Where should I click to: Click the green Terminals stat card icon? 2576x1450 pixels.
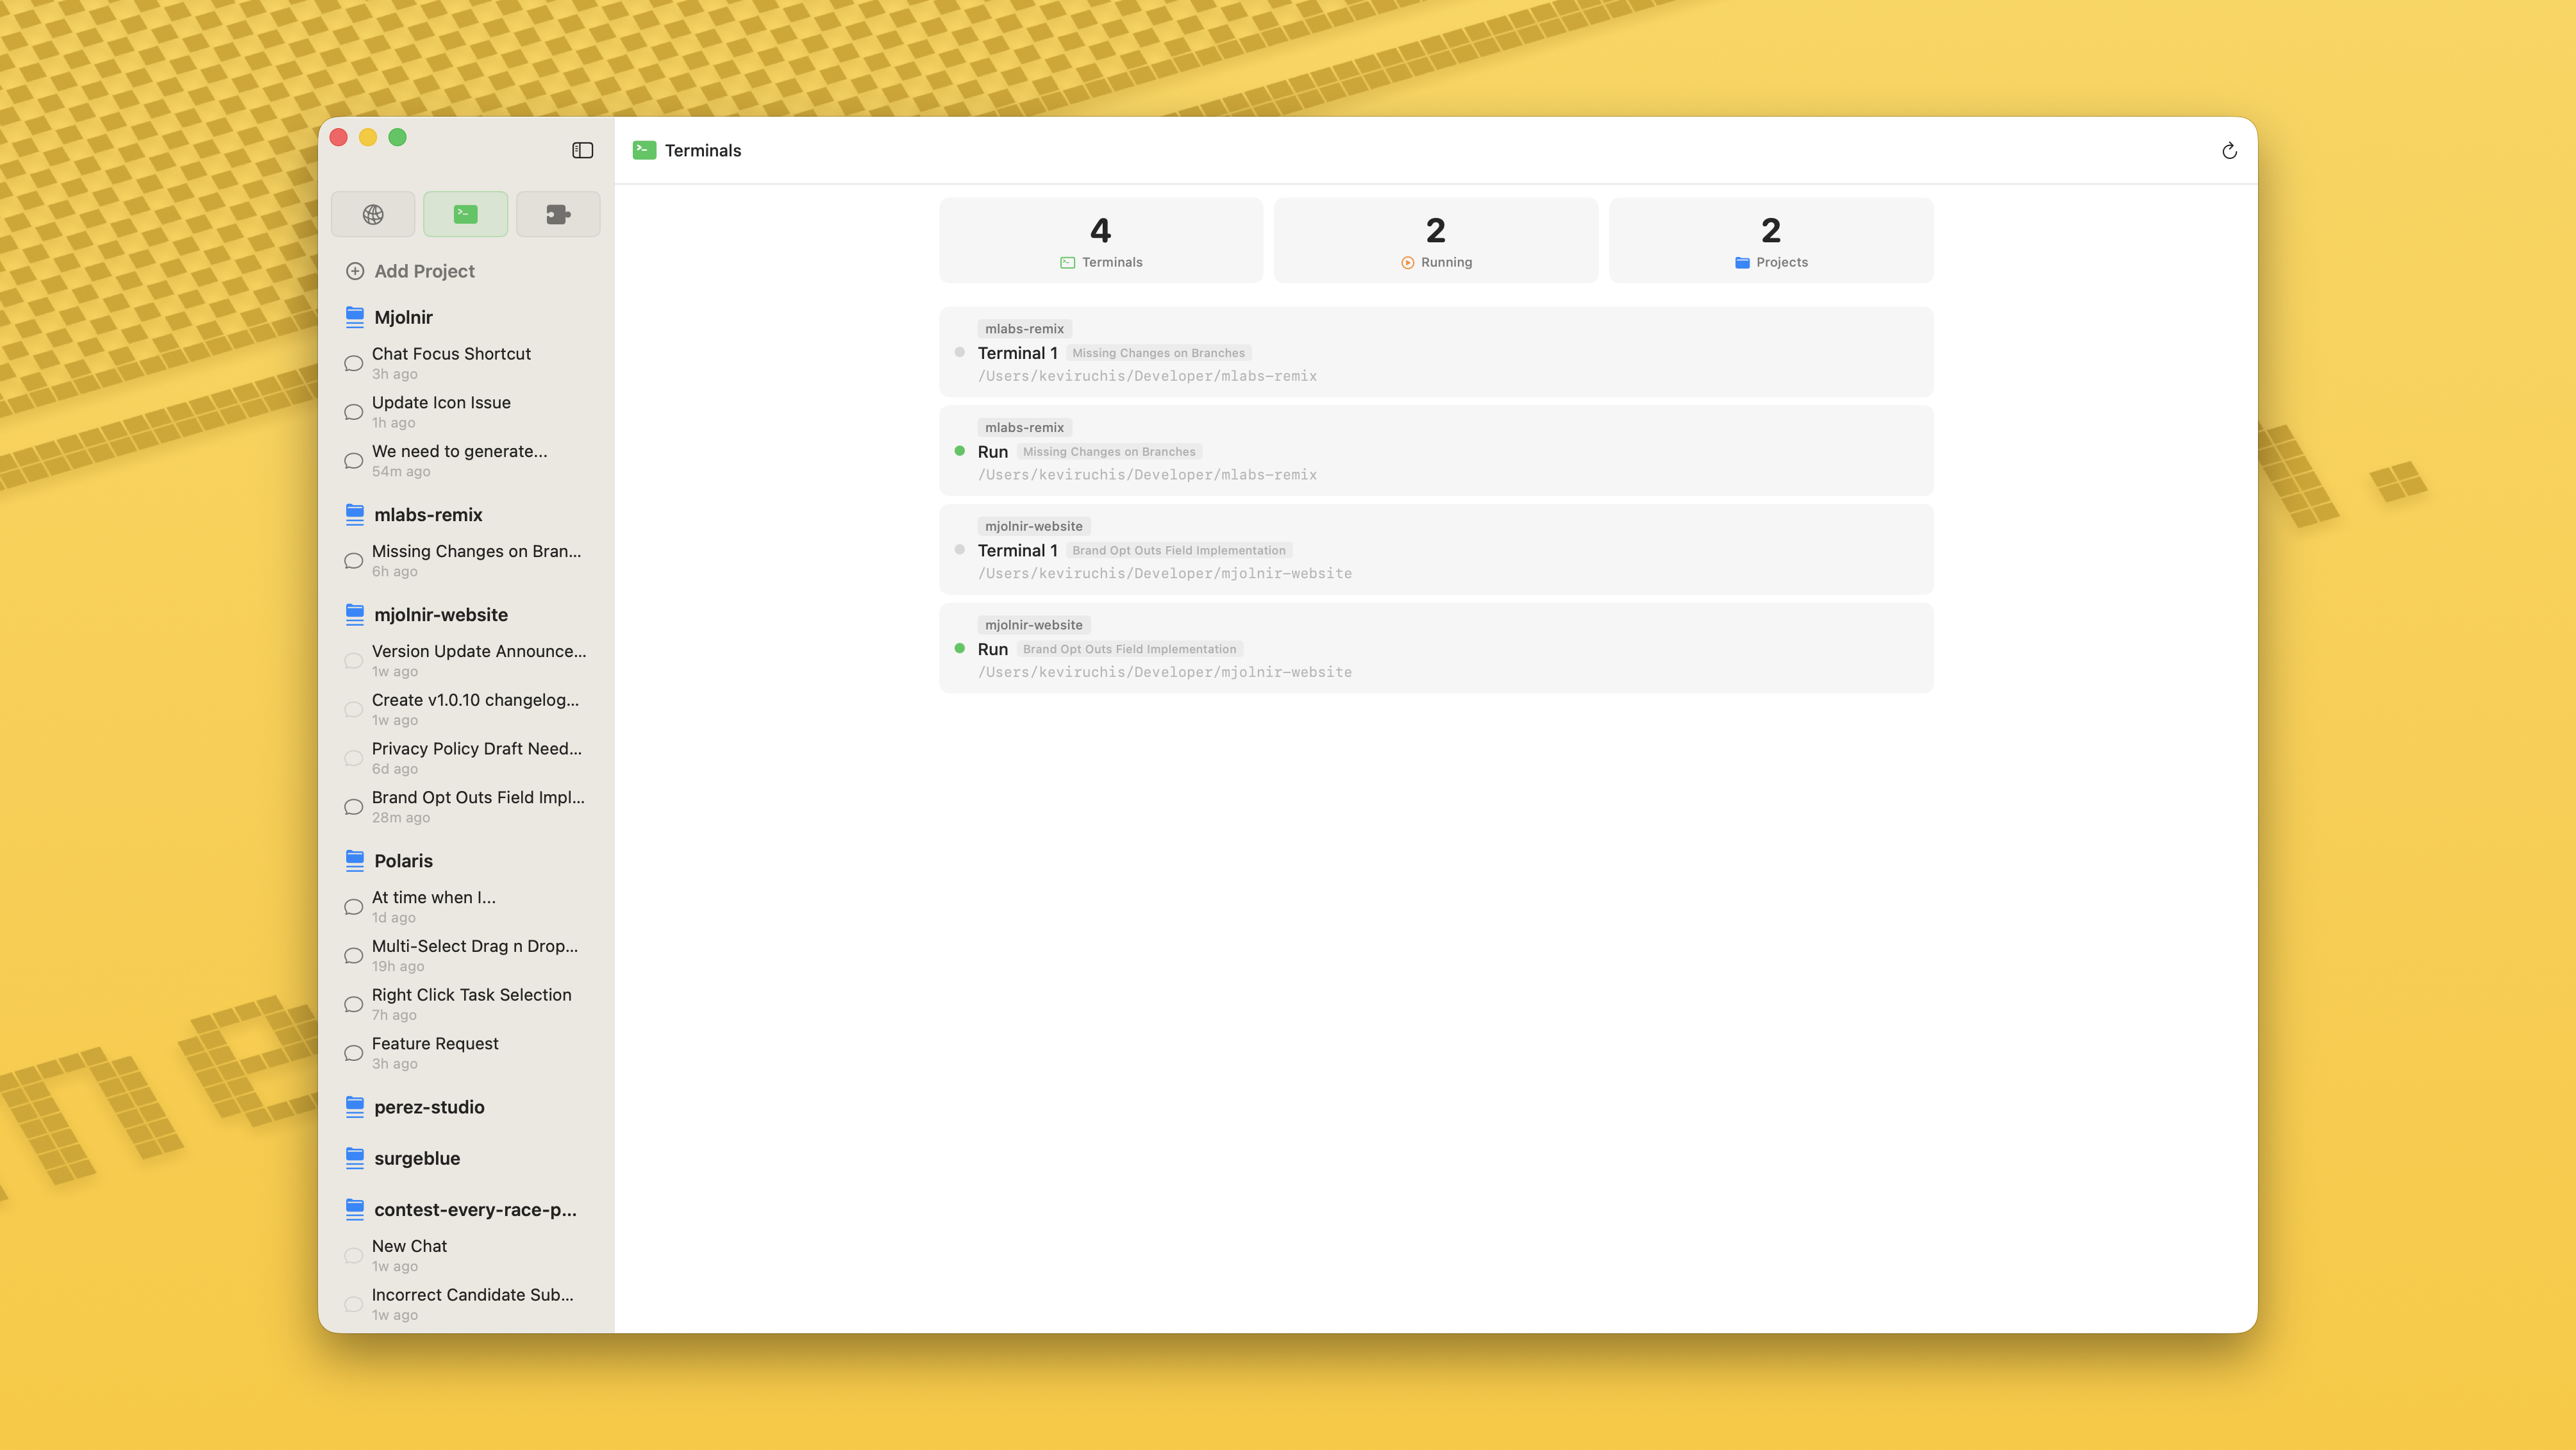point(1067,262)
